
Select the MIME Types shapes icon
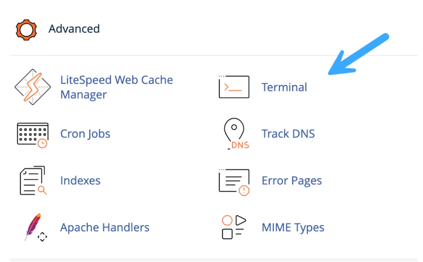234,227
